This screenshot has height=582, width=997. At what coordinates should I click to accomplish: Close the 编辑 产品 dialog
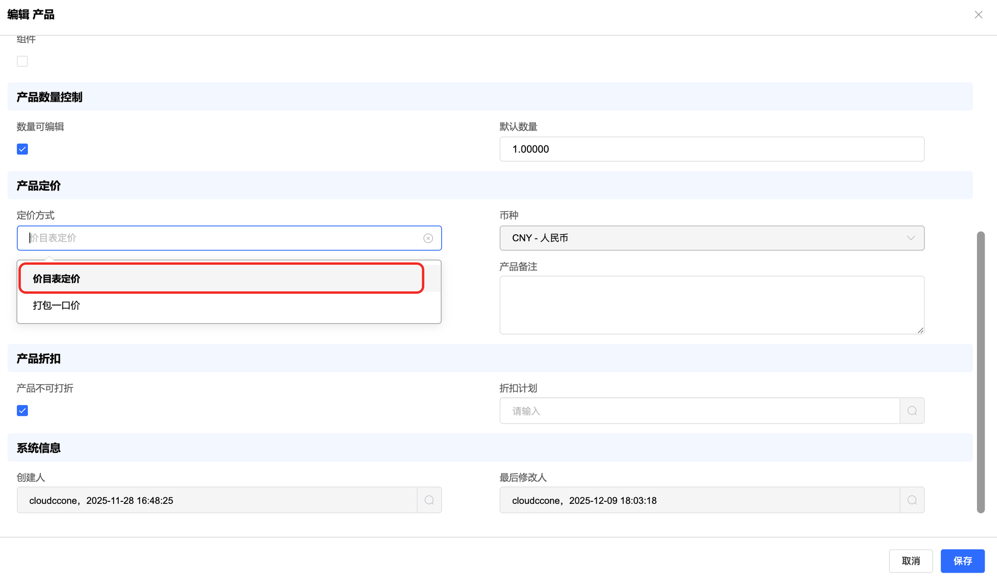[x=979, y=15]
